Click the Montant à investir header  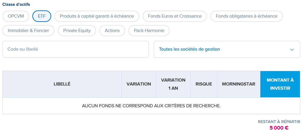coord(280,84)
